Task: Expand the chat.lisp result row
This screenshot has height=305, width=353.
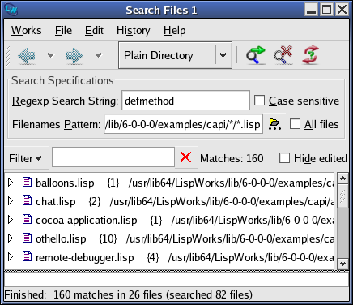Action: [x=11, y=201]
